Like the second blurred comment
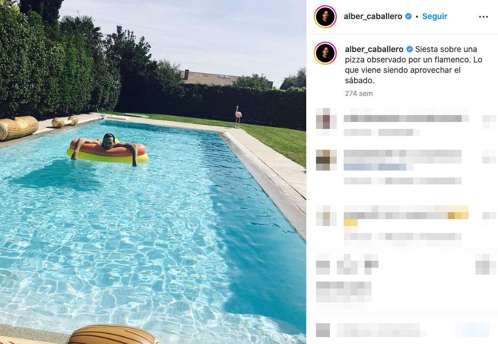The height and width of the screenshot is (344, 498). (x=489, y=157)
